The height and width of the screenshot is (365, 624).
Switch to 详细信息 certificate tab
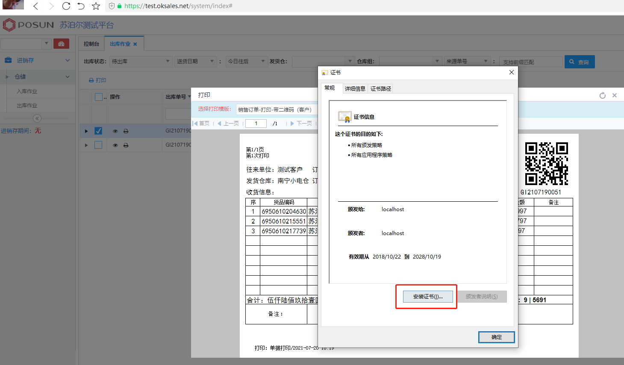355,88
